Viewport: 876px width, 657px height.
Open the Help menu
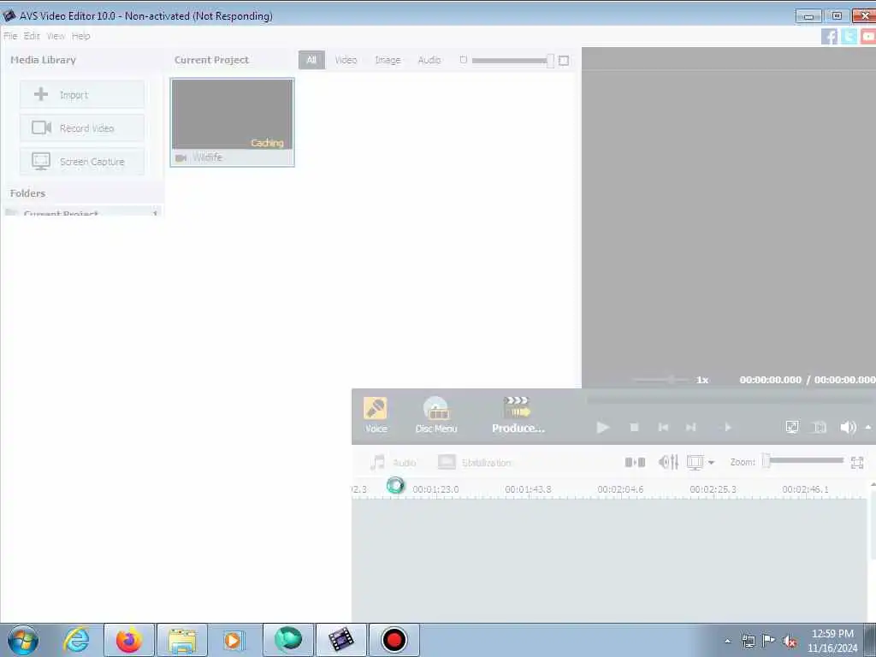pyautogui.click(x=81, y=36)
